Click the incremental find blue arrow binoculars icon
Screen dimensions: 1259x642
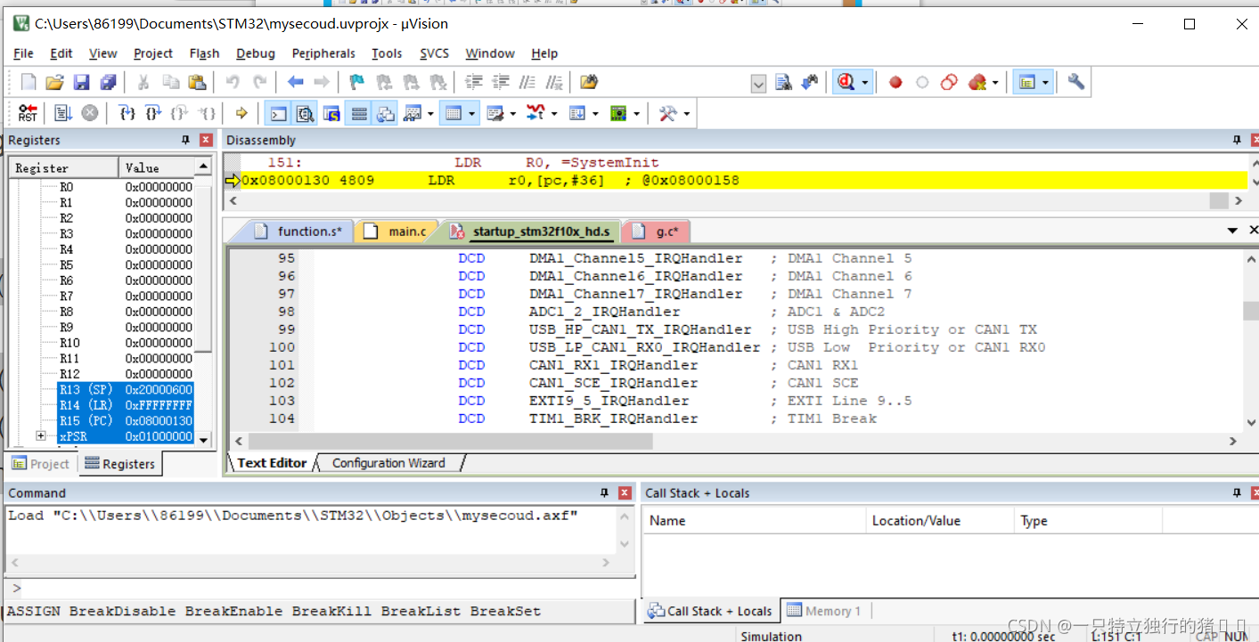pos(810,83)
